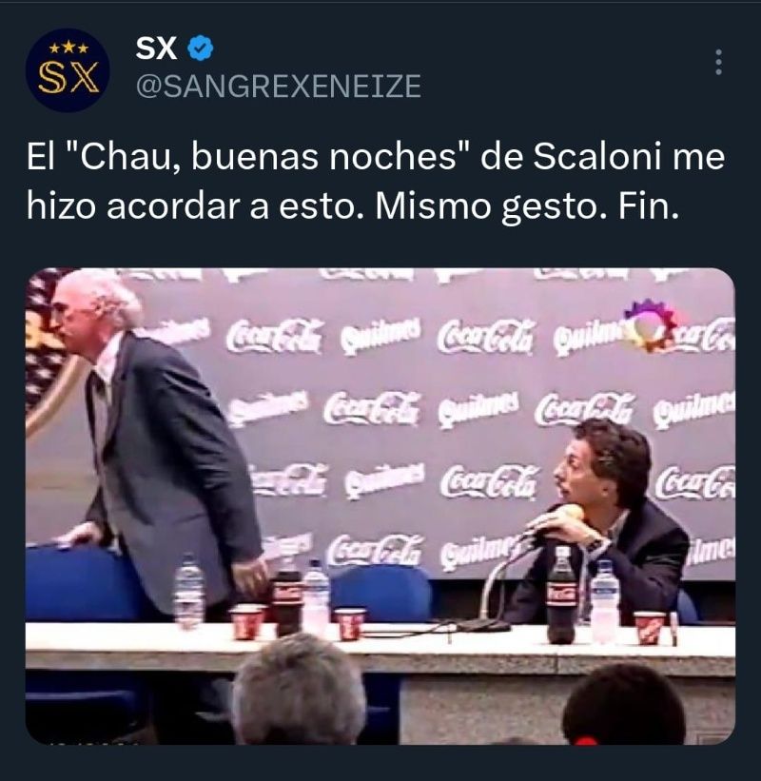Viewport: 761px width, 781px height.
Task: Click the empty blue chair in the middle
Action: click(381, 593)
